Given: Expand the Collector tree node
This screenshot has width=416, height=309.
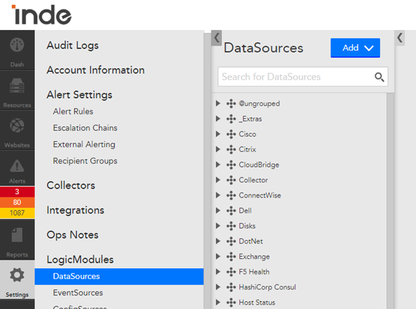Looking at the screenshot, I should click(218, 180).
